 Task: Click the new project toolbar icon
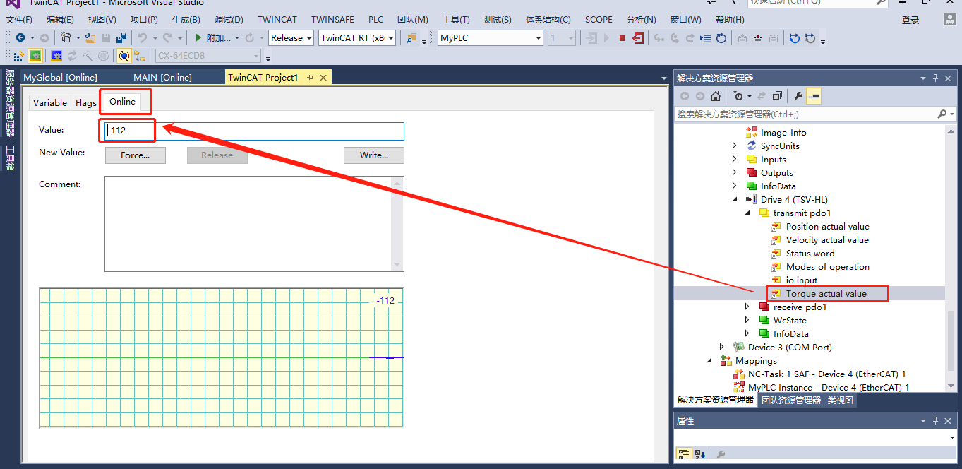[66, 38]
